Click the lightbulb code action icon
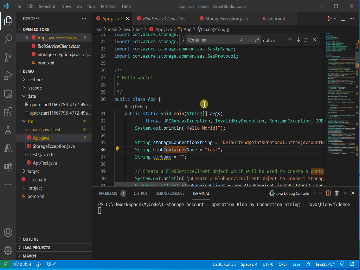Viewport: 360px width, 270px height. pos(117,149)
